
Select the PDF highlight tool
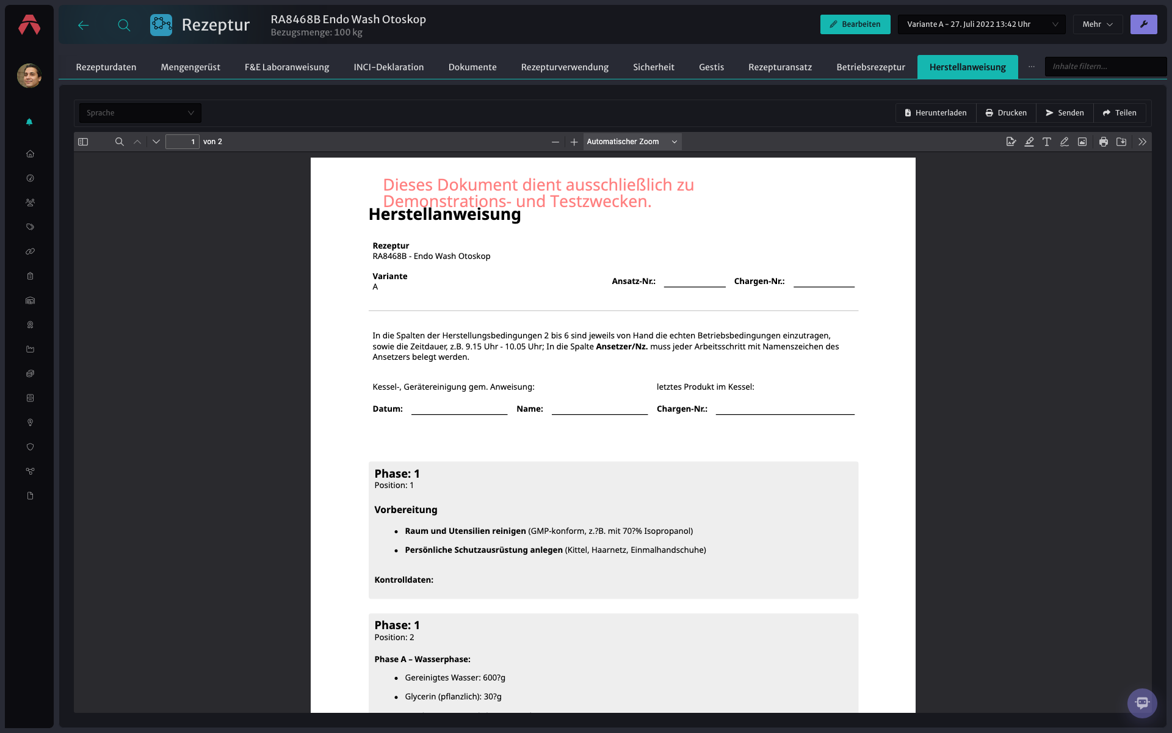tap(1029, 142)
